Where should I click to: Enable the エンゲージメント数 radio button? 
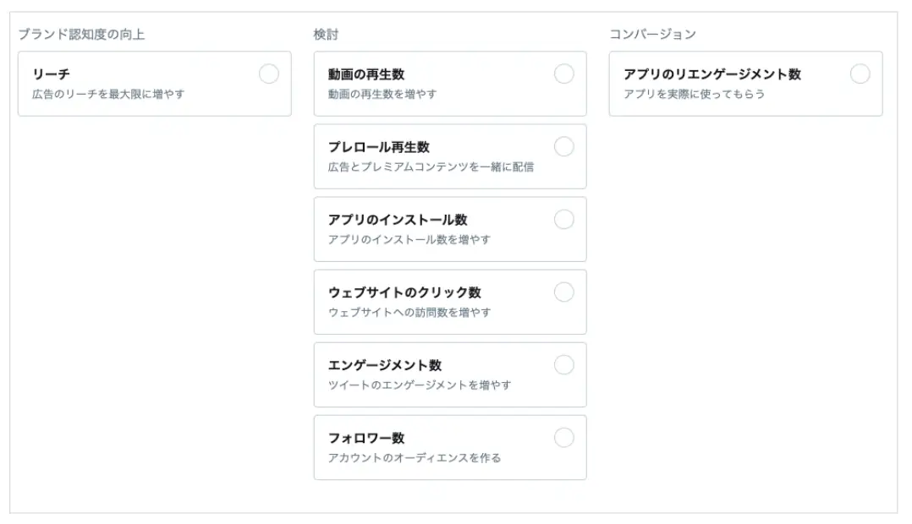point(563,365)
